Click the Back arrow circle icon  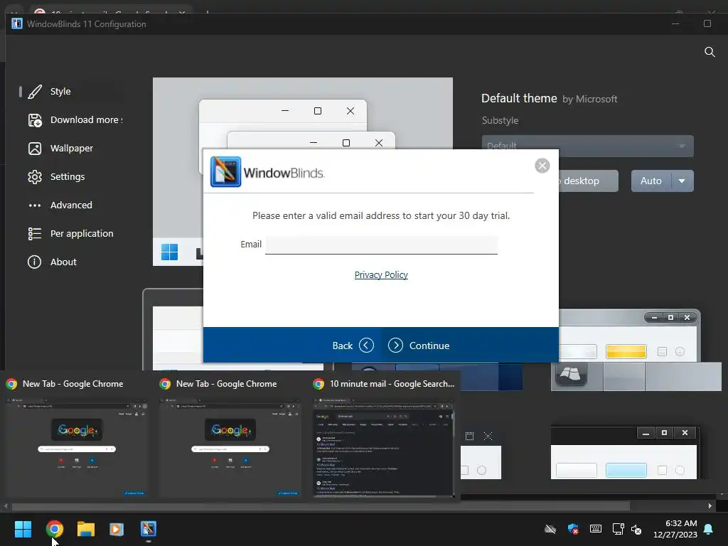366,346
